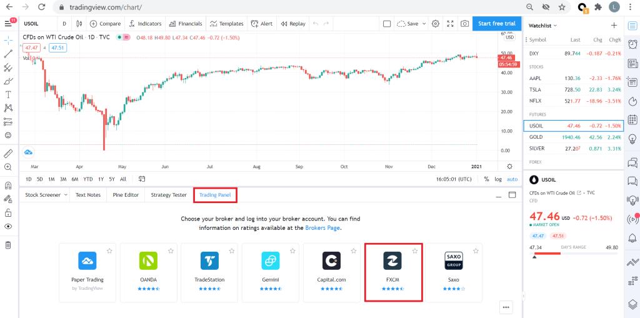640x318 pixels.
Task: Switch to Text Notes tab
Action: tap(87, 195)
